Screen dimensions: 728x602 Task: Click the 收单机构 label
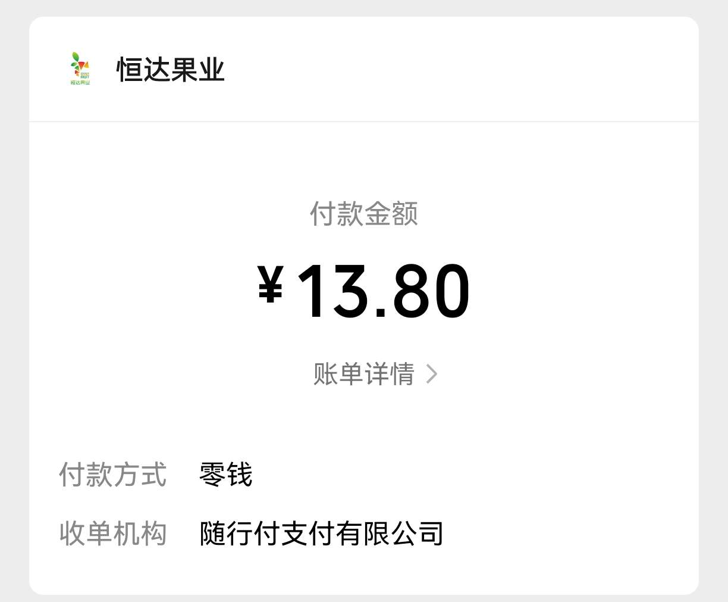tap(113, 533)
